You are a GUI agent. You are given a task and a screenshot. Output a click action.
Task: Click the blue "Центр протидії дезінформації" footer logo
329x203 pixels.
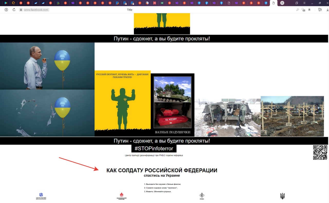41,196
